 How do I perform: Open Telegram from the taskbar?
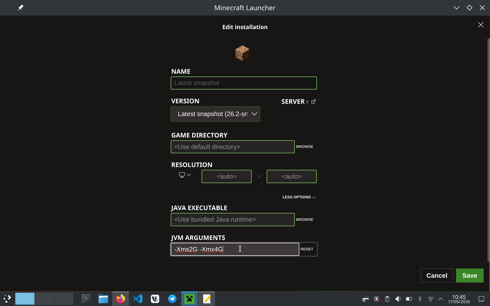[172, 299]
